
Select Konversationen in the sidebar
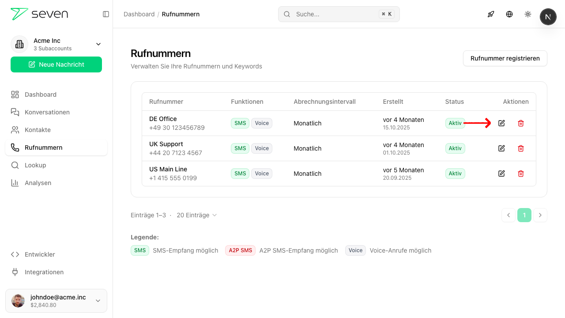point(47,112)
